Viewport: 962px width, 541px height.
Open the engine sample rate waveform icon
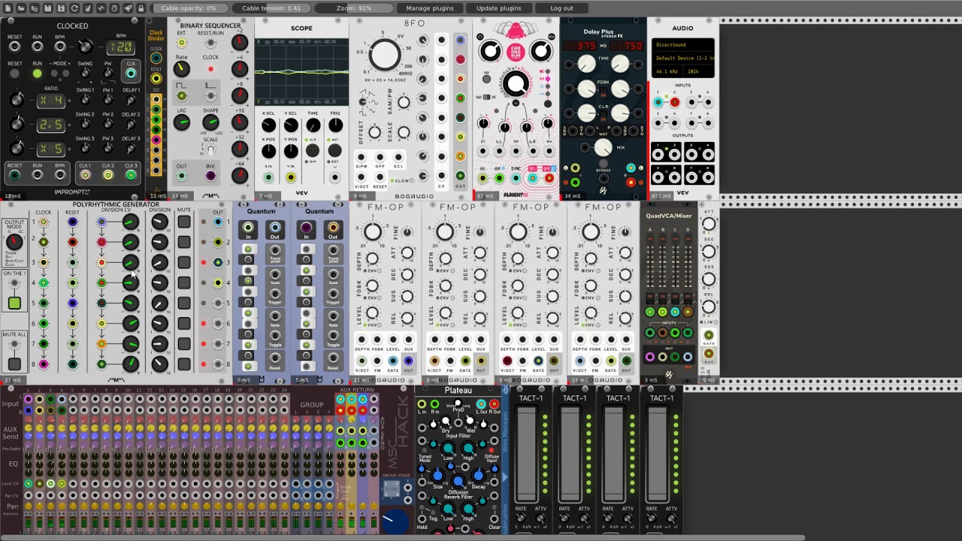(x=101, y=8)
